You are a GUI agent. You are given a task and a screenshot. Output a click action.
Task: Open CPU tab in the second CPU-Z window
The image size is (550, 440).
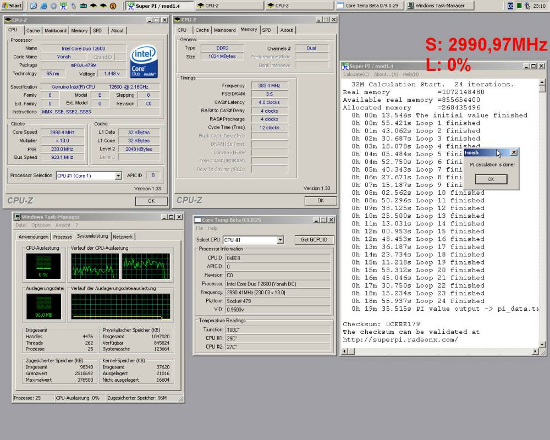coord(182,30)
